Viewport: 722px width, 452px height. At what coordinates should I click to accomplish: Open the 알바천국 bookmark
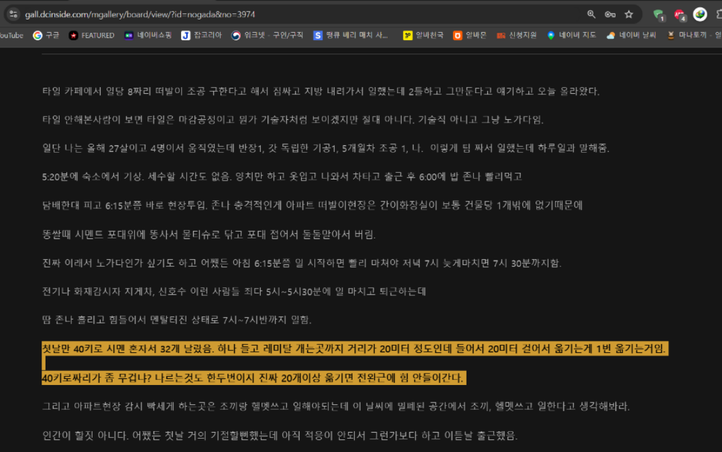pyautogui.click(x=423, y=35)
